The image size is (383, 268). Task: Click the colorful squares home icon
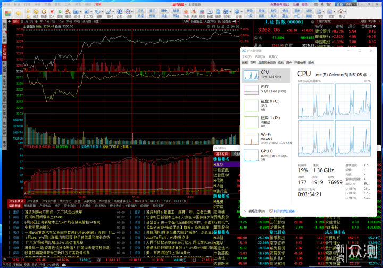pyautogui.click(x=8, y=13)
